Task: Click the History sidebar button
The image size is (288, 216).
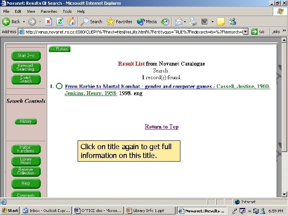Action: 26,121
